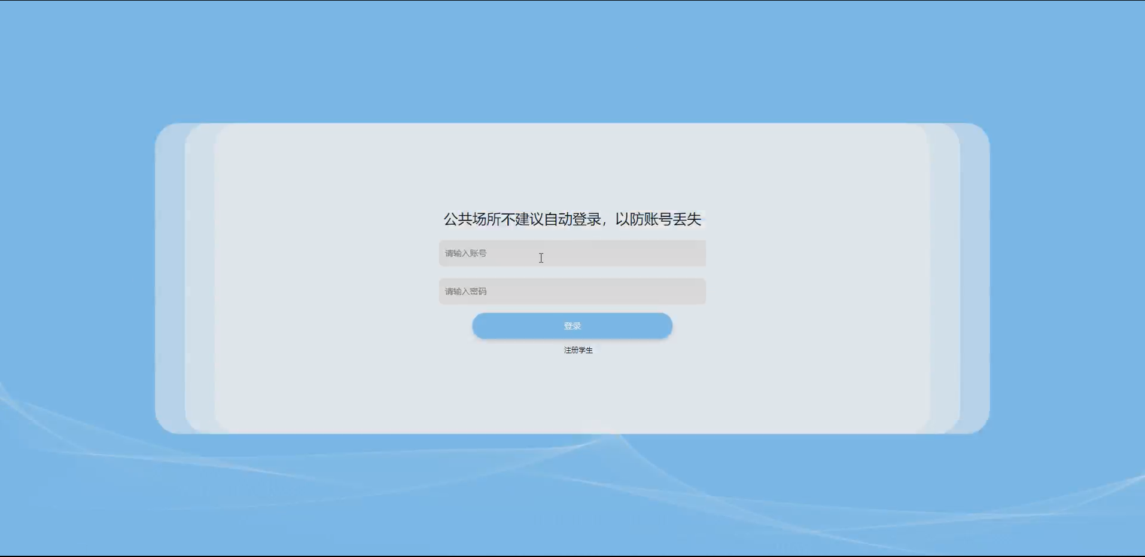Viewport: 1145px width, 557px height.
Task: Click the gap between password field and 登录
Action: [572, 308]
